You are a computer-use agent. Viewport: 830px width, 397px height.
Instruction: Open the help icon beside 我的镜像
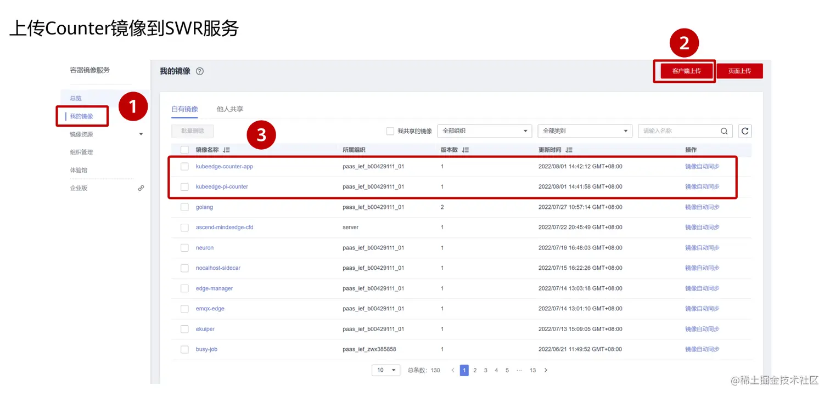coord(200,71)
